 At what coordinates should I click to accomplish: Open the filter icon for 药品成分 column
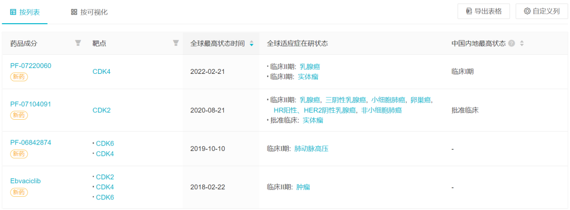pyautogui.click(x=78, y=43)
